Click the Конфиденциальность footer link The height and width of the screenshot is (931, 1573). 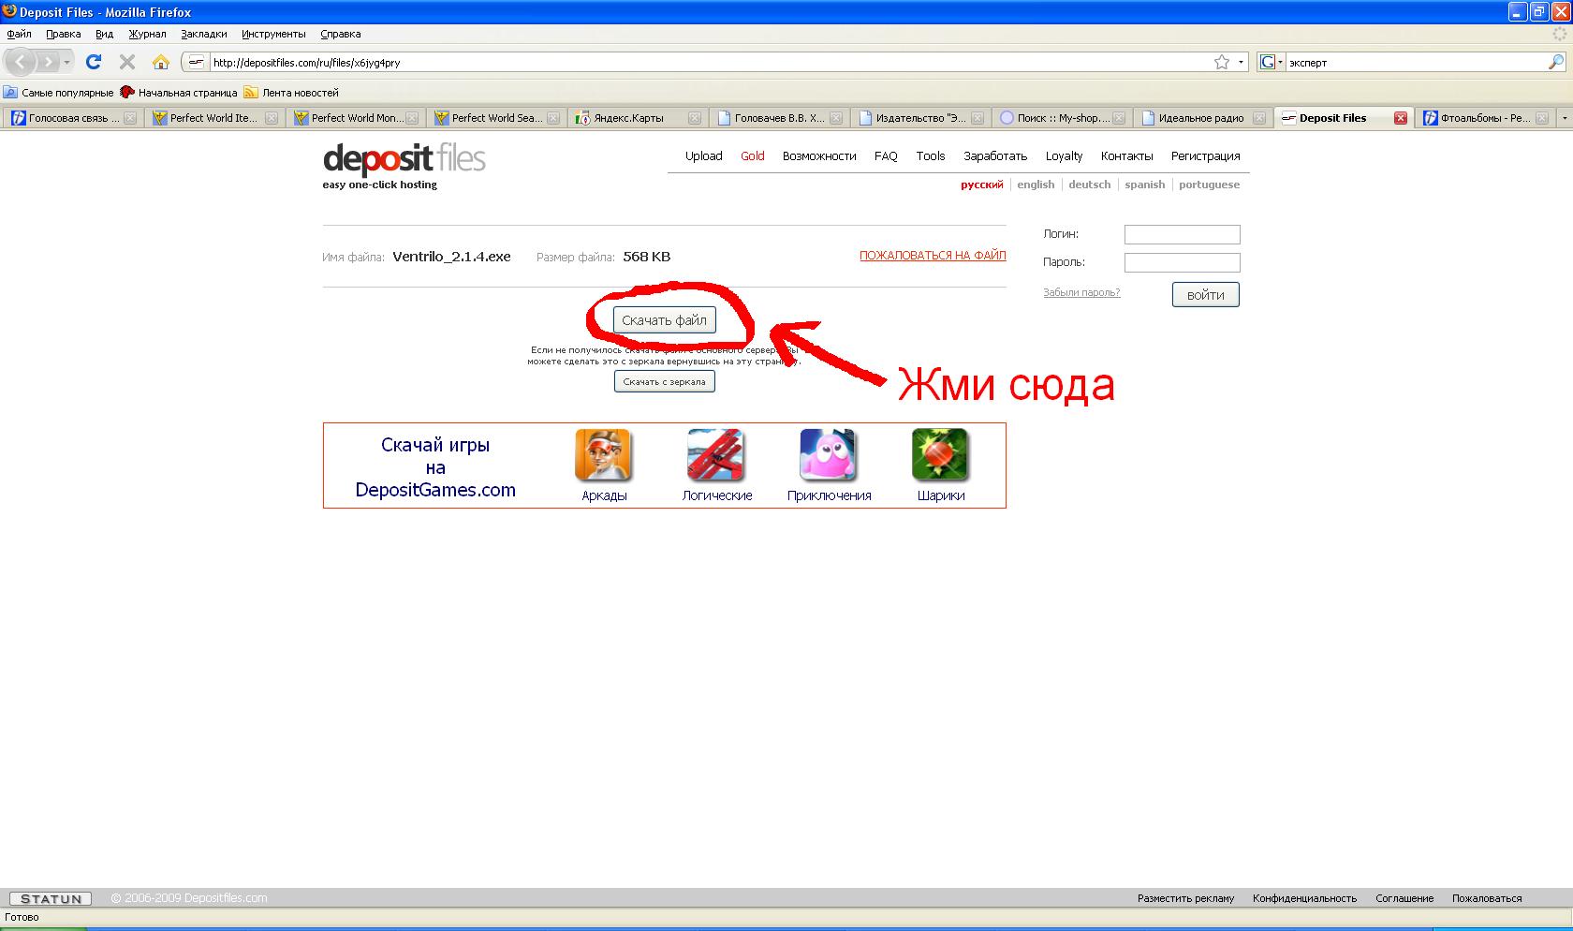1304,898
